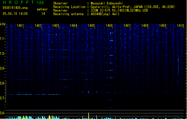The image size is (187, 119).
Task: Click the red meteor echo burst near 1405
Action: 89,92
